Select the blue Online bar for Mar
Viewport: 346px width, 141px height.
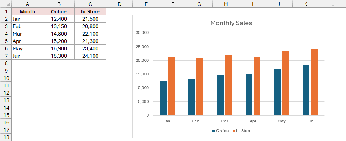[220, 95]
